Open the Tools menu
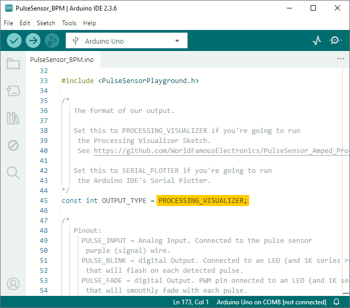The height and width of the screenshot is (308, 350). (x=69, y=23)
